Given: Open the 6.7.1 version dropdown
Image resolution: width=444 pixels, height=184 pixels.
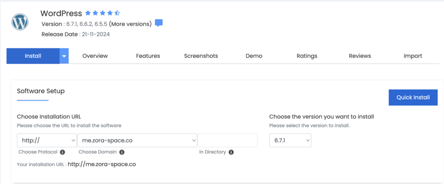Looking at the screenshot, I should coord(290,140).
